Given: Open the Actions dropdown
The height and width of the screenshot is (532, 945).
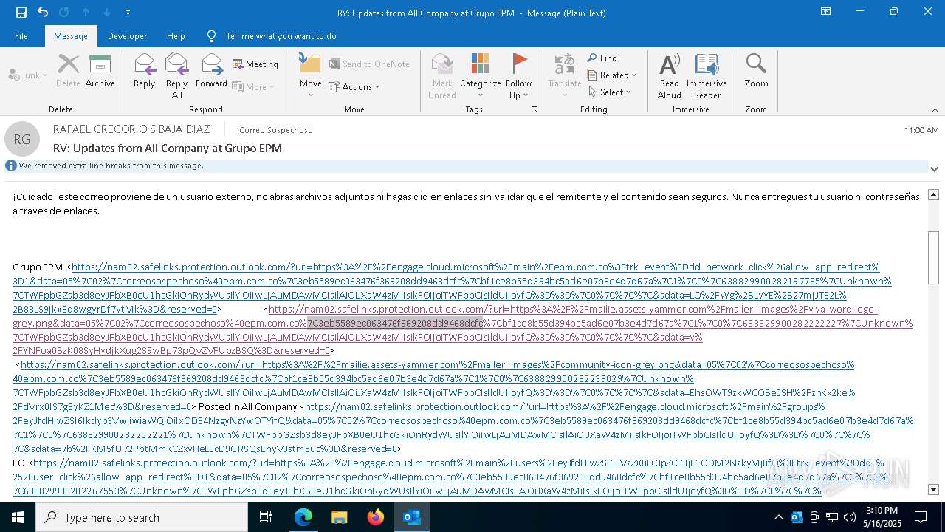Looking at the screenshot, I should (x=354, y=86).
